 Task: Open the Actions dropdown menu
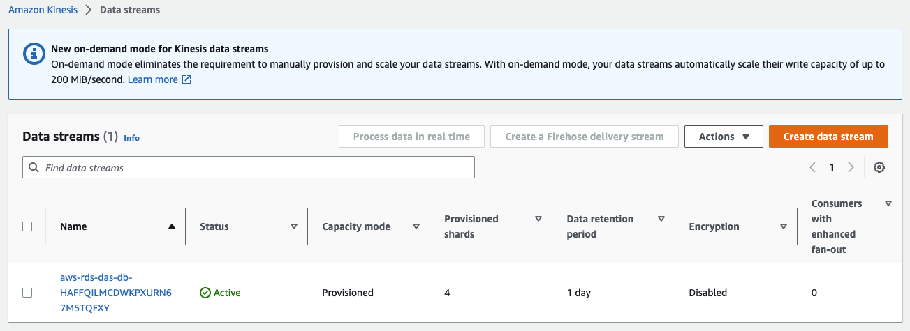(x=724, y=137)
